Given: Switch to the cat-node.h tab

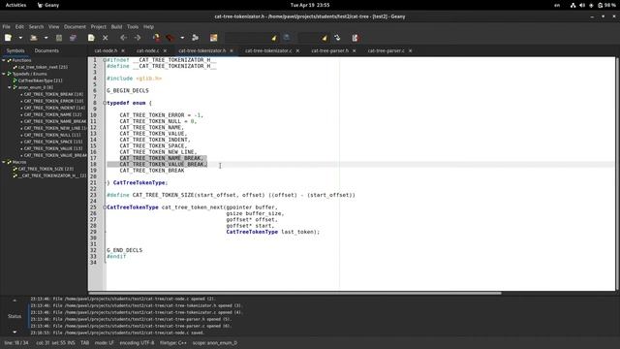Looking at the screenshot, I should [x=106, y=50].
